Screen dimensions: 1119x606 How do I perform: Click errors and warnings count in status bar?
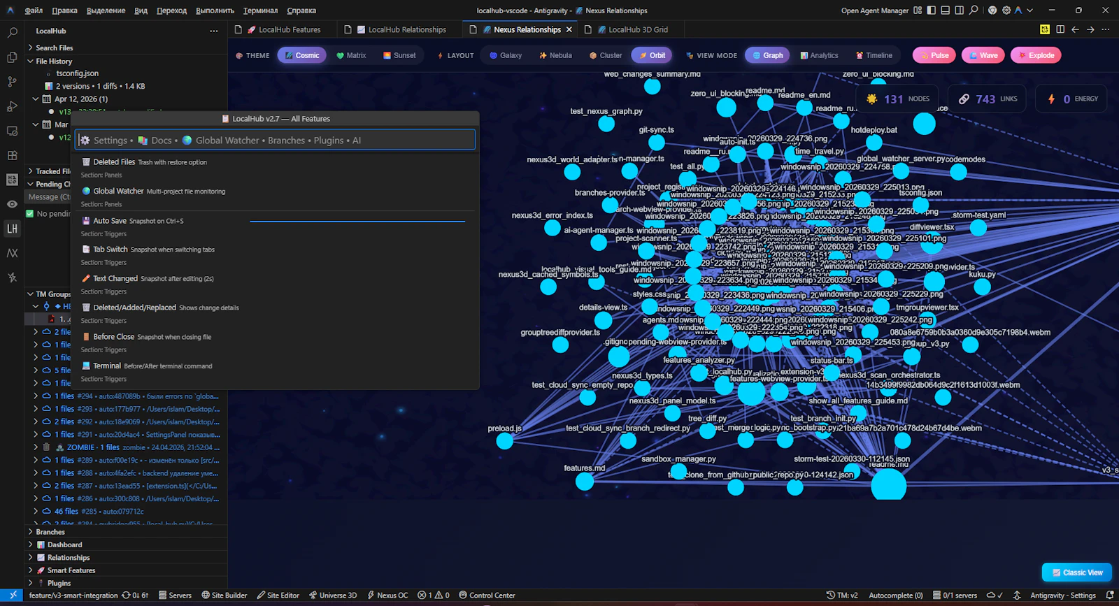434,596
